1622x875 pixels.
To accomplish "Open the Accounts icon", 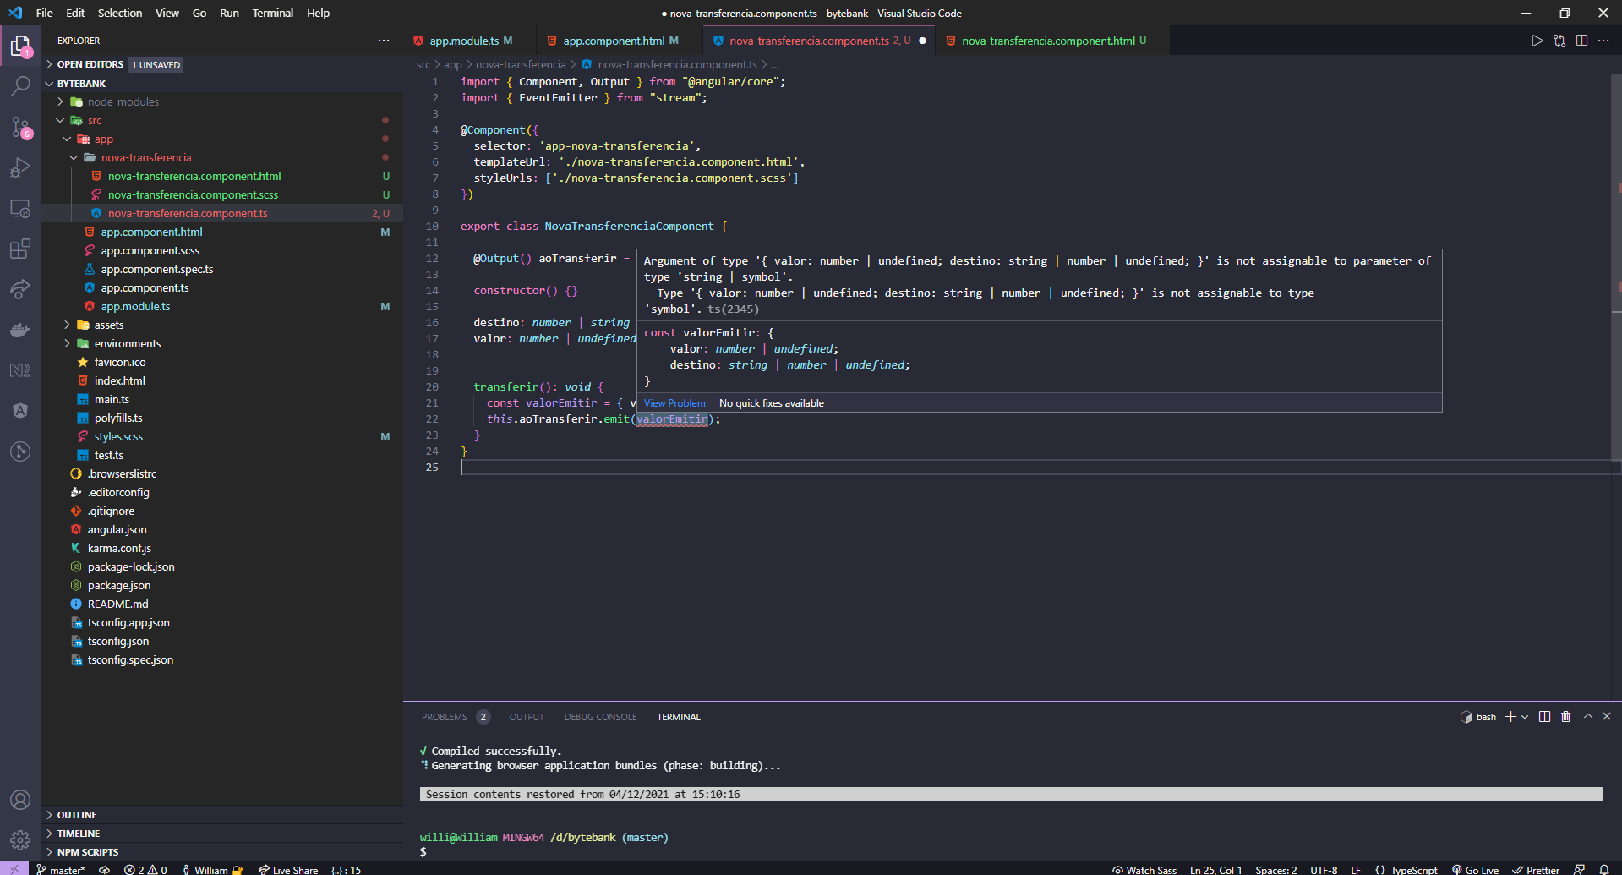I will 20,800.
